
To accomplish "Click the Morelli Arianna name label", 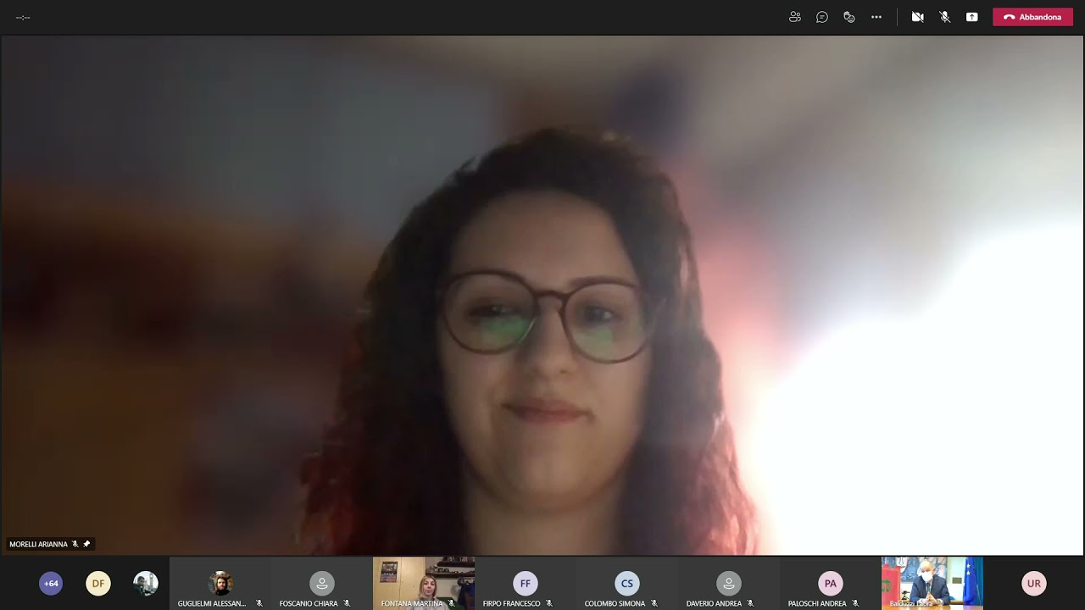I will 38,544.
